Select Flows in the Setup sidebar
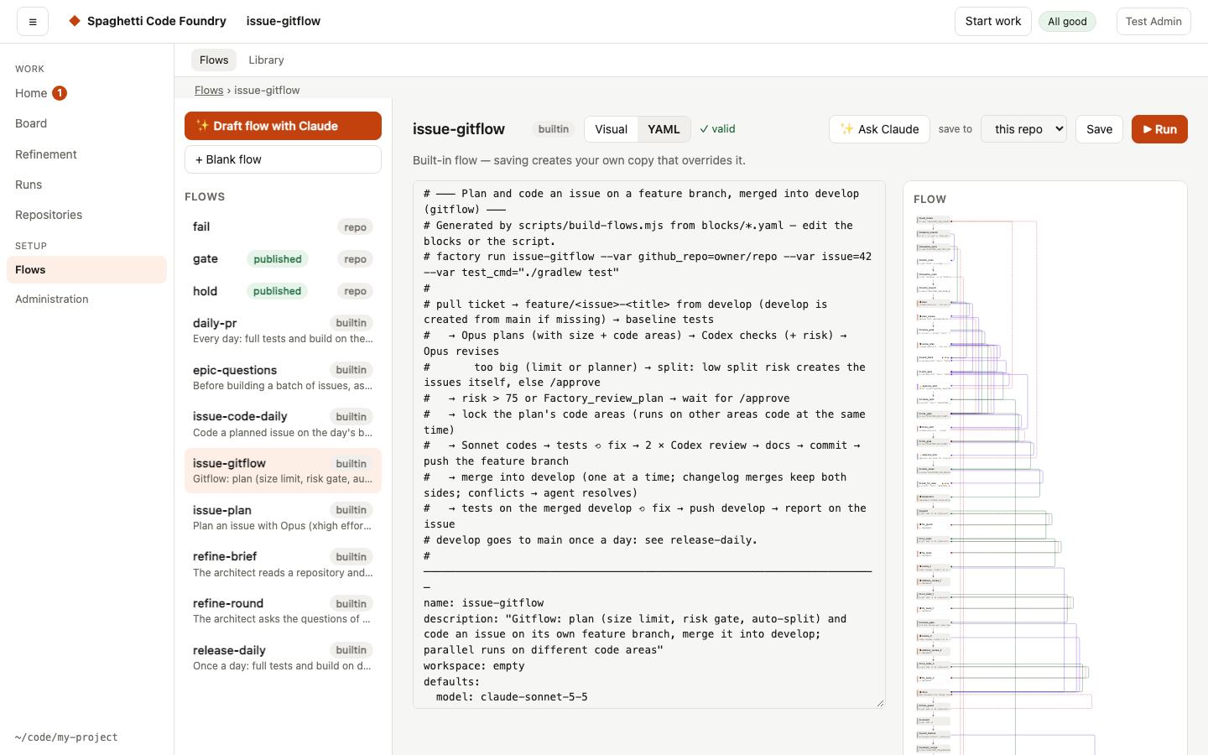 (x=86, y=269)
